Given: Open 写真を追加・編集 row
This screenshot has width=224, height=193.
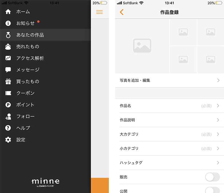Looking at the screenshot, I should click(x=170, y=80).
